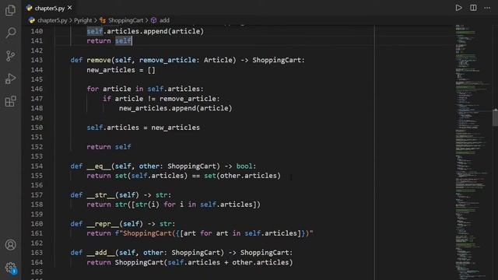Click the chapter5.py breadcrumb
This screenshot has height=280, width=498.
click(52, 20)
